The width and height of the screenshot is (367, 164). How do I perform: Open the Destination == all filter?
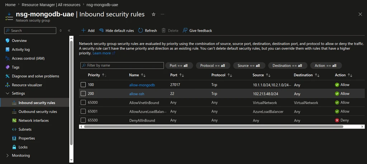(288, 65)
